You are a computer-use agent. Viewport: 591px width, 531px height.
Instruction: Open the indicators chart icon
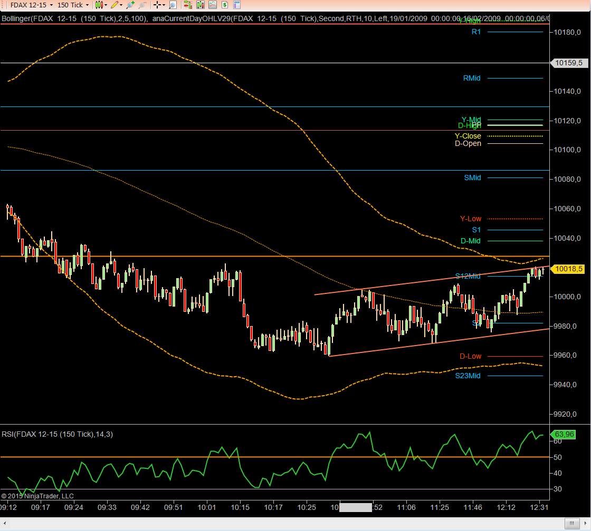pyautogui.click(x=213, y=5)
